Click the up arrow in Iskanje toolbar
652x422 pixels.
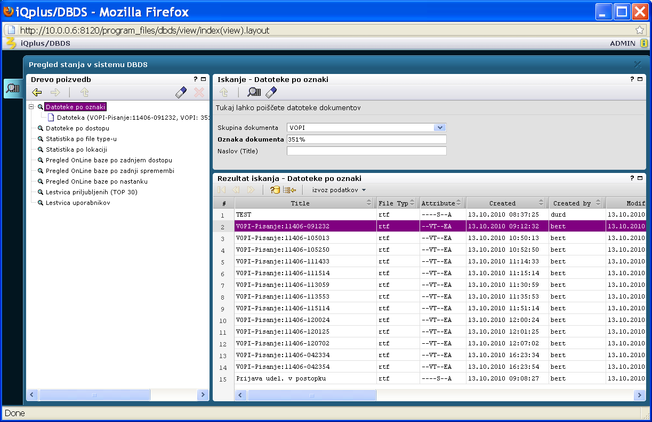click(224, 93)
